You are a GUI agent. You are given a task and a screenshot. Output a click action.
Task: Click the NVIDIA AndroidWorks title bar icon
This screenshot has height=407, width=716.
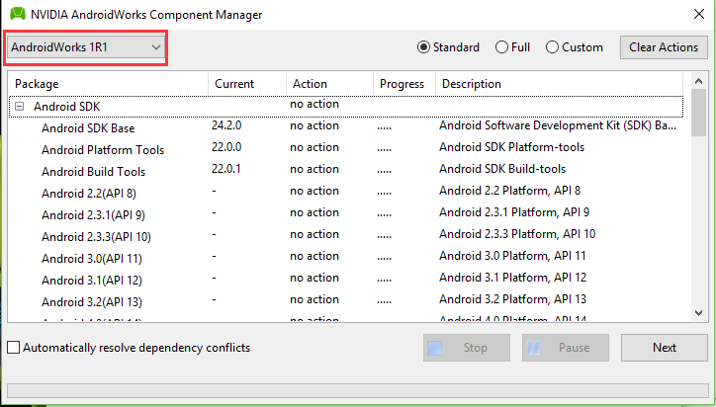(x=18, y=14)
